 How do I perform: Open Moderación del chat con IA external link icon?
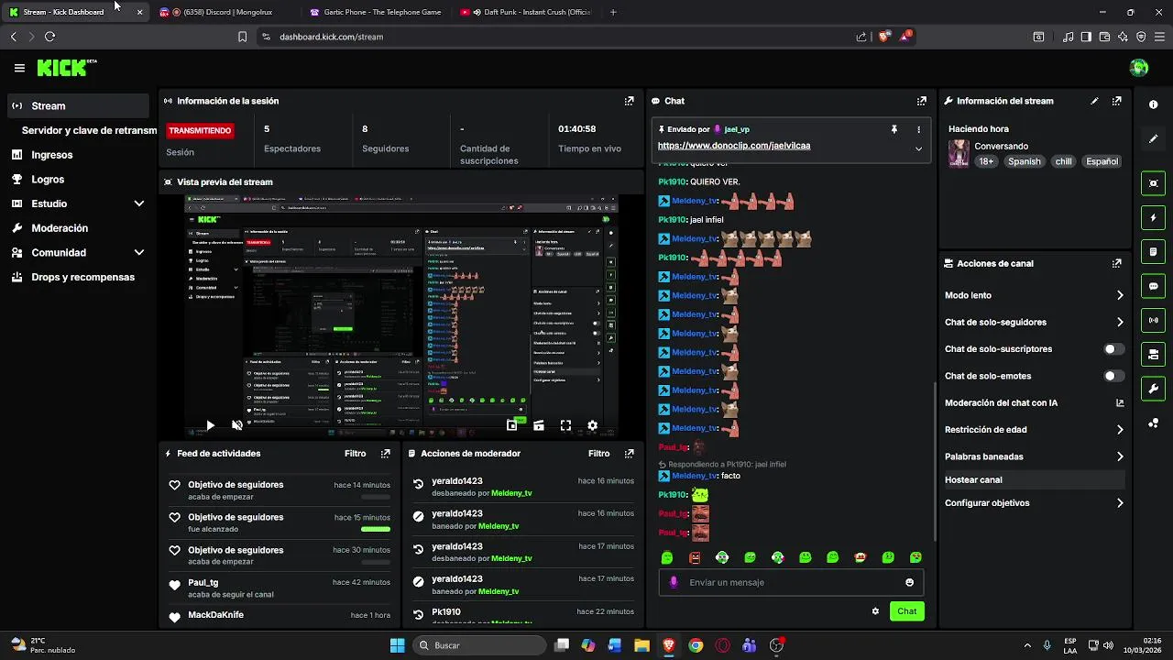pyautogui.click(x=1120, y=402)
